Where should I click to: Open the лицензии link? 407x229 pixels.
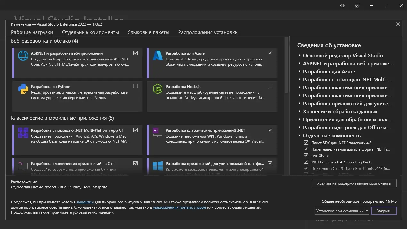(x=85, y=202)
